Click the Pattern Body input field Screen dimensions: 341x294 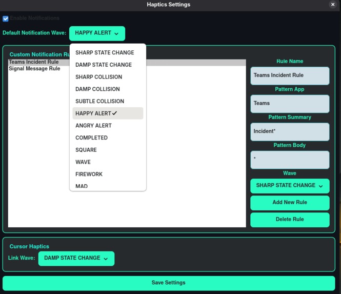tap(290, 160)
